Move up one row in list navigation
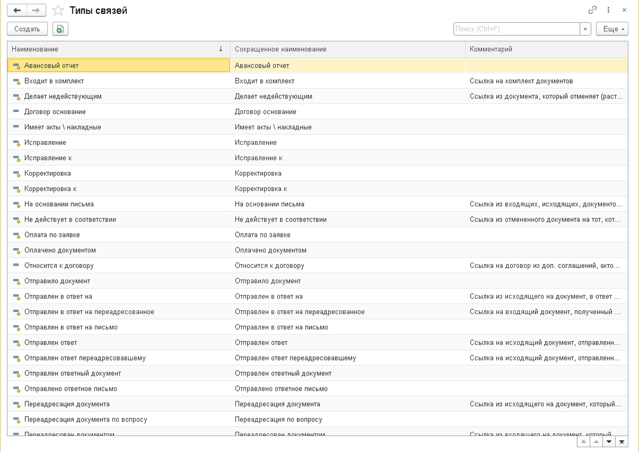This screenshot has height=452, width=639. (x=596, y=442)
